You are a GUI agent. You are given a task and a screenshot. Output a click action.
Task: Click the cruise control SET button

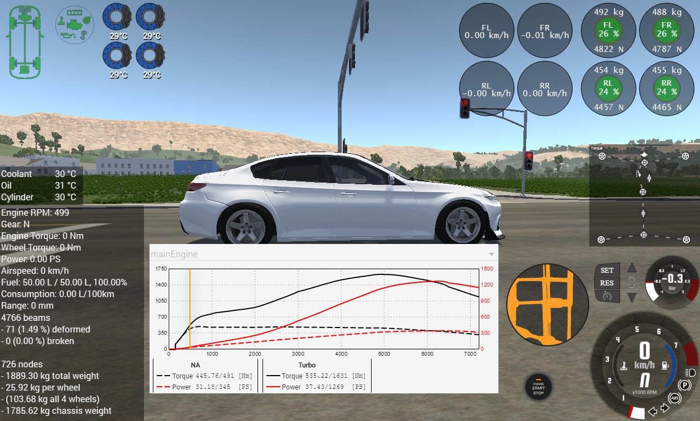(x=607, y=270)
